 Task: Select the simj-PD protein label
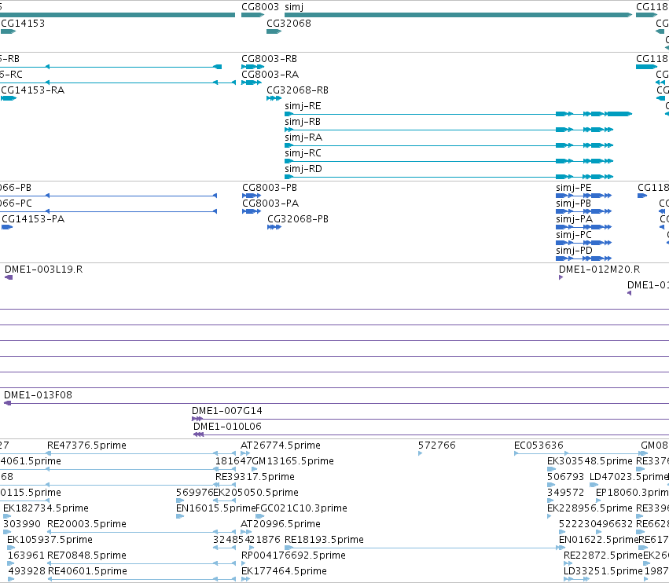(x=575, y=251)
